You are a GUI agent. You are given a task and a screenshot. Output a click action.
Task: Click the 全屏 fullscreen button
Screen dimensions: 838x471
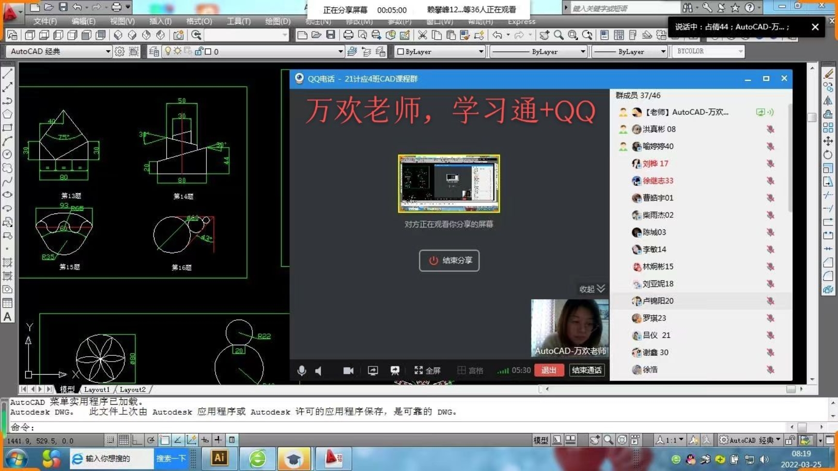click(x=427, y=370)
